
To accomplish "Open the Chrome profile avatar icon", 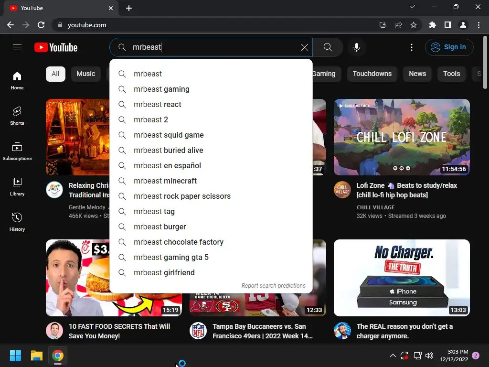I will (463, 25).
